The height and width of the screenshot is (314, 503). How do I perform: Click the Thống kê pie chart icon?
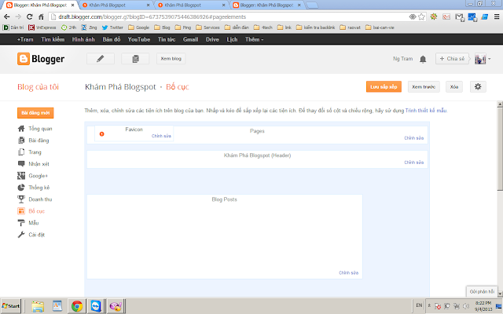[21, 188]
